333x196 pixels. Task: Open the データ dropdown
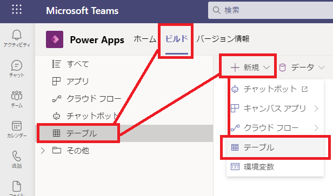coord(302,67)
